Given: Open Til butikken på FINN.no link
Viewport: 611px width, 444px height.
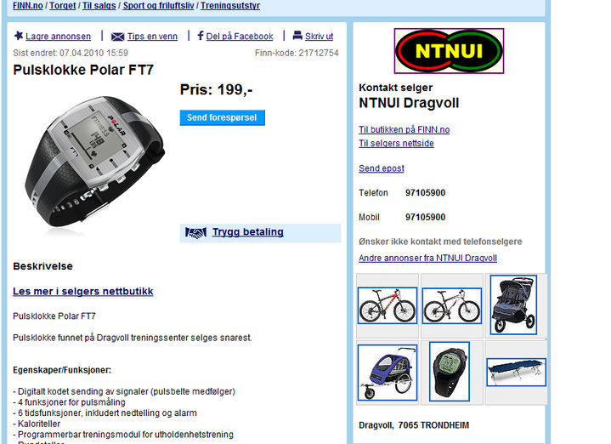Looking at the screenshot, I should [x=405, y=129].
